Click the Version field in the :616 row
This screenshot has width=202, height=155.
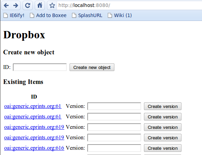[114, 148]
